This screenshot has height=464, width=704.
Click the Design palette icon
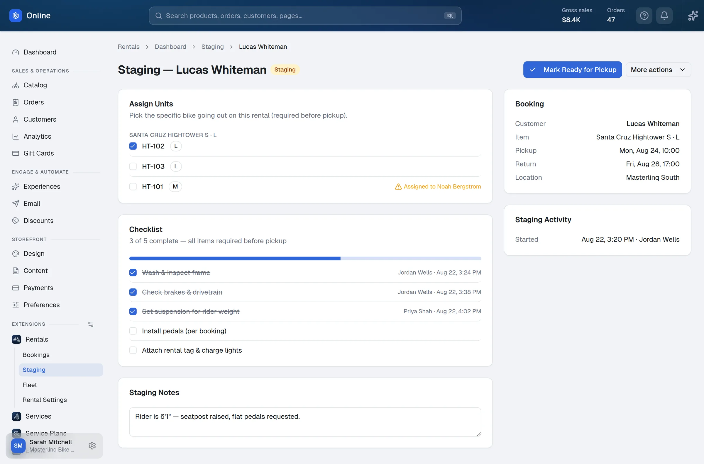pos(15,254)
